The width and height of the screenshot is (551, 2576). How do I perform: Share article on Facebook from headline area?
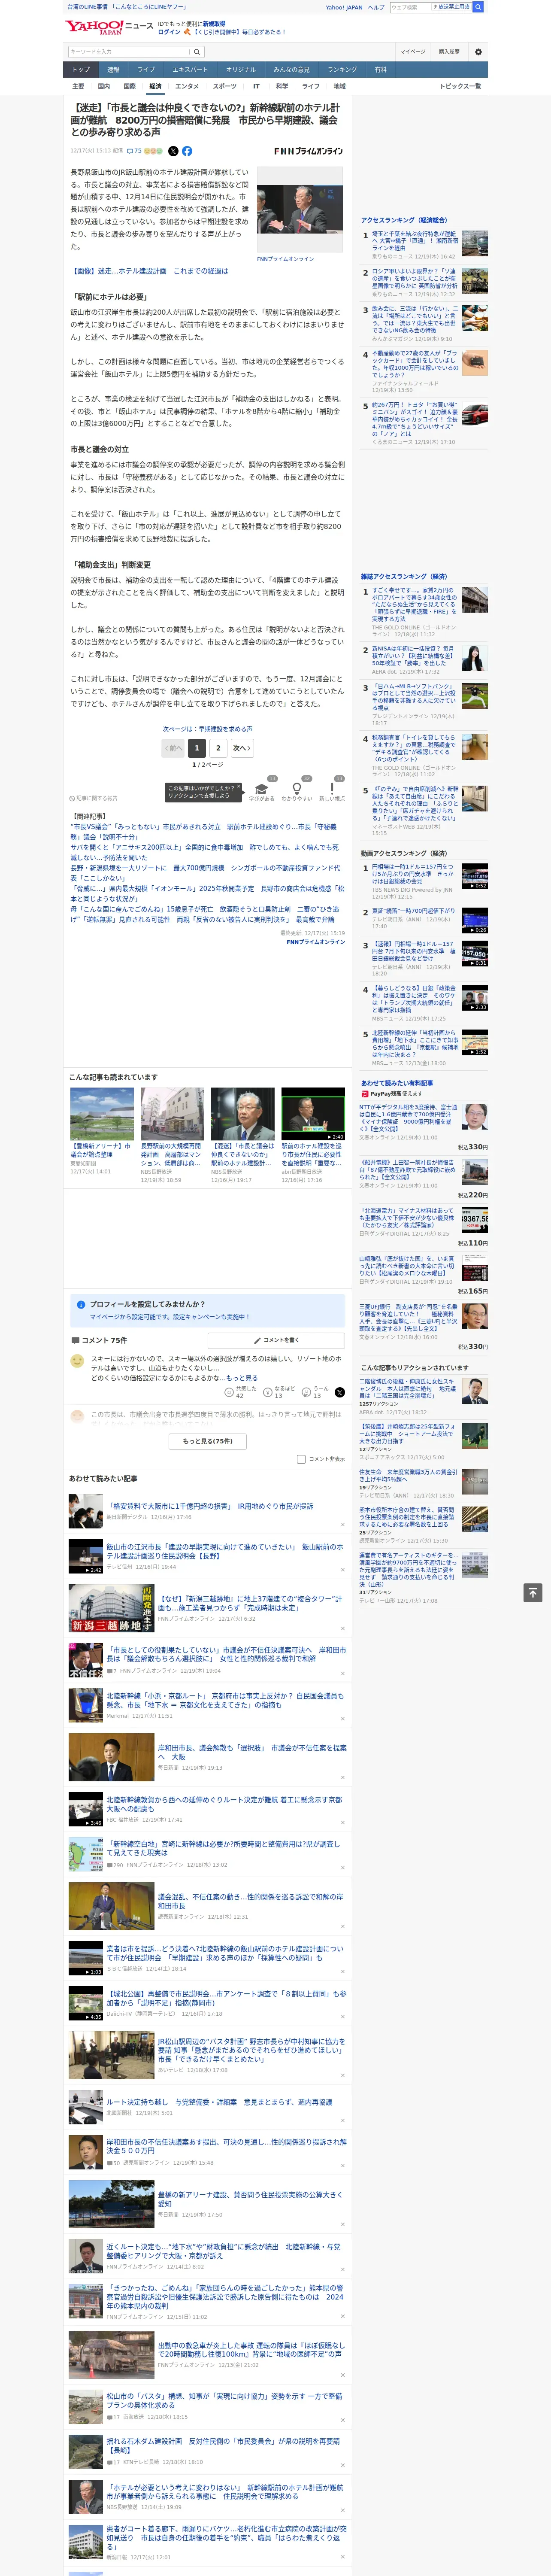187,151
